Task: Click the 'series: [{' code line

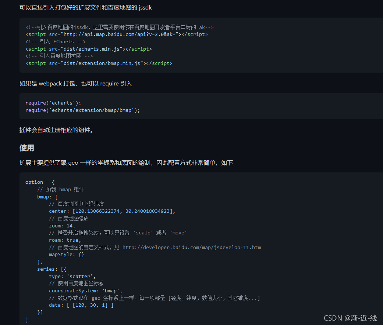Action: coord(52,269)
